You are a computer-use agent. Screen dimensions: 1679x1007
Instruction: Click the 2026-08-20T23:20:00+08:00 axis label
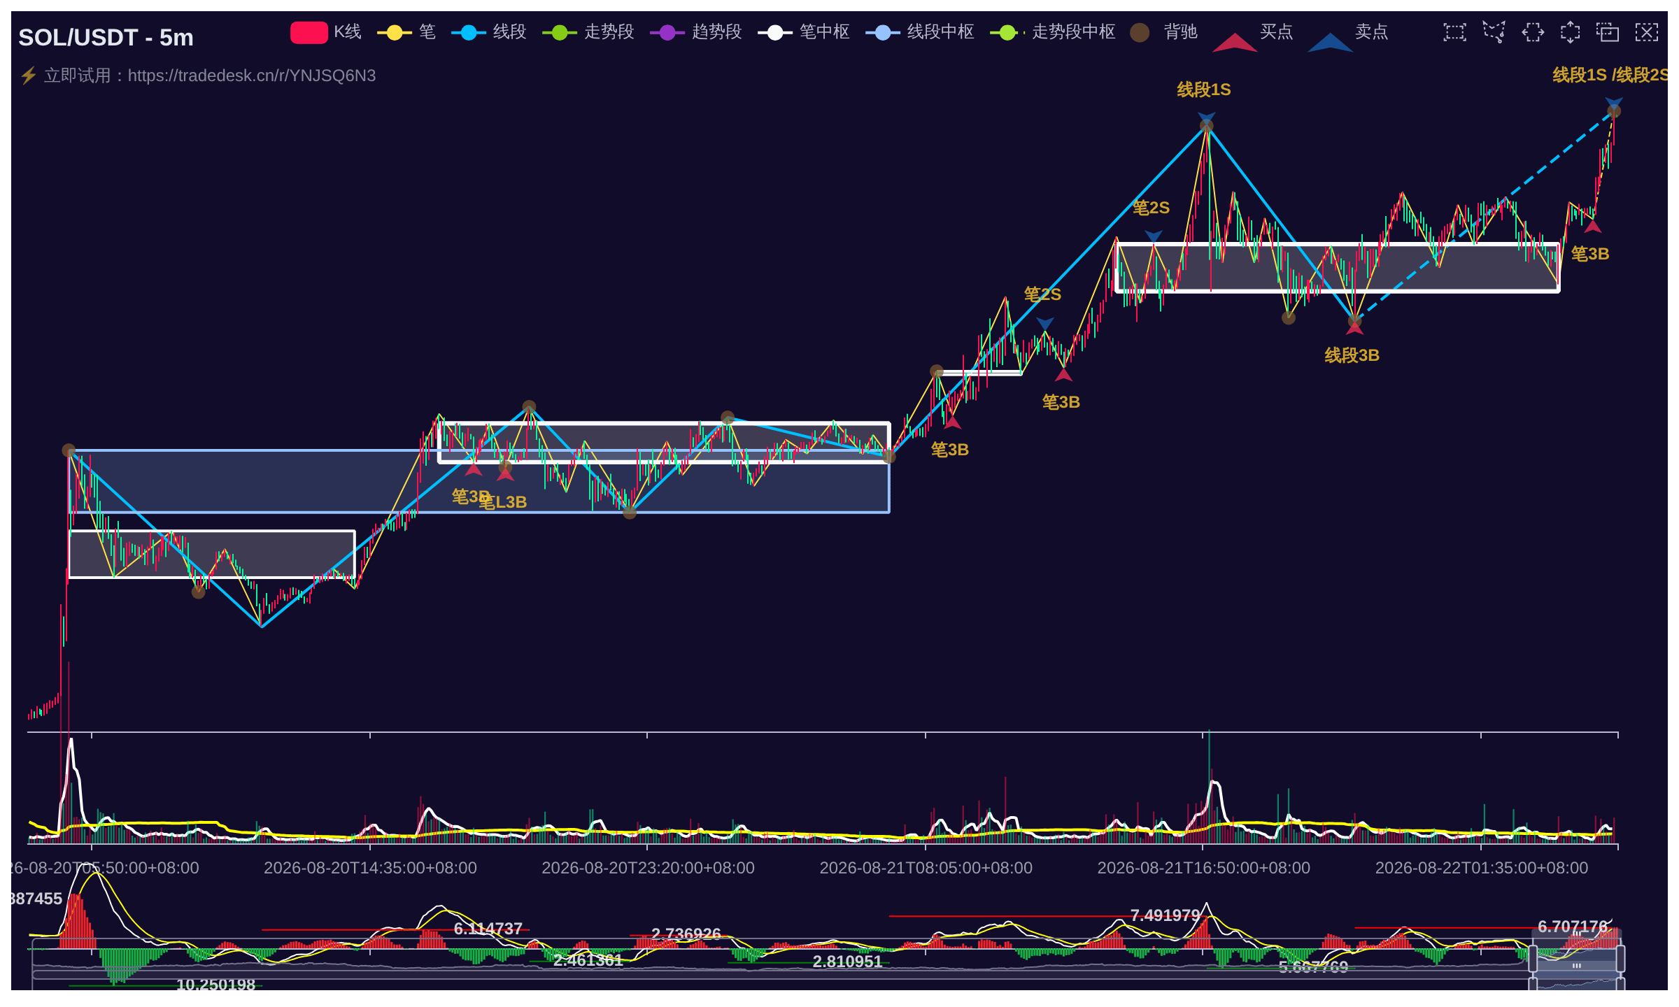(648, 868)
